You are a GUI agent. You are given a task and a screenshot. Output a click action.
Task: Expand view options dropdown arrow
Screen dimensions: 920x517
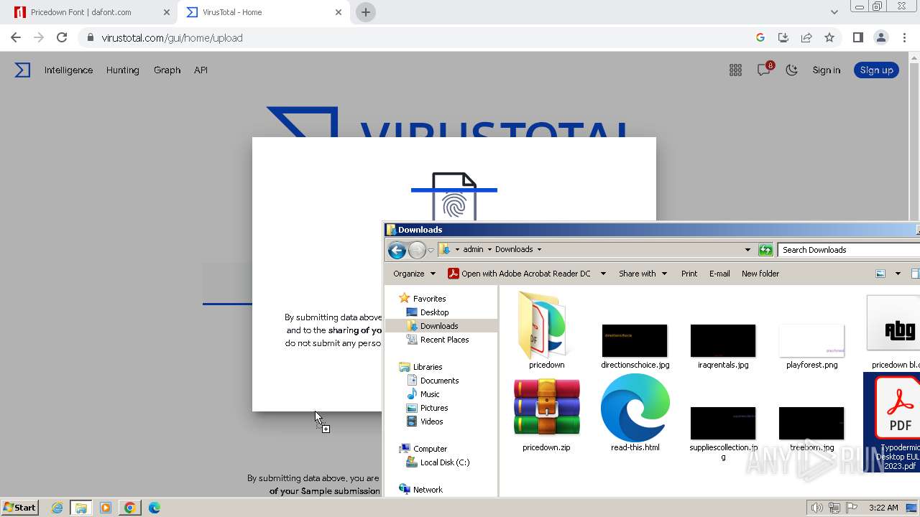pos(898,274)
